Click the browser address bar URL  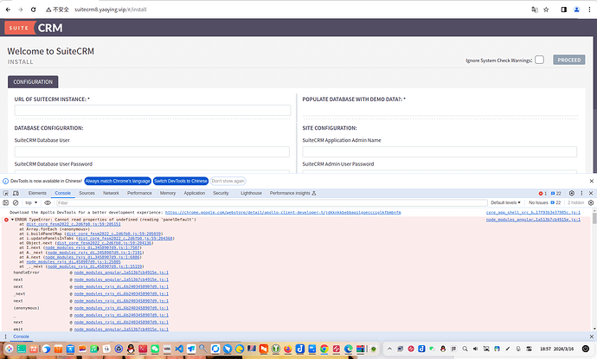pyautogui.click(x=110, y=10)
